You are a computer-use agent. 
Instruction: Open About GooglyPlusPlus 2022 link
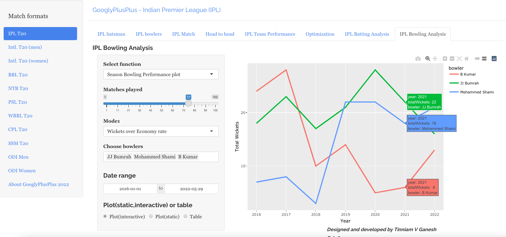[39, 184]
